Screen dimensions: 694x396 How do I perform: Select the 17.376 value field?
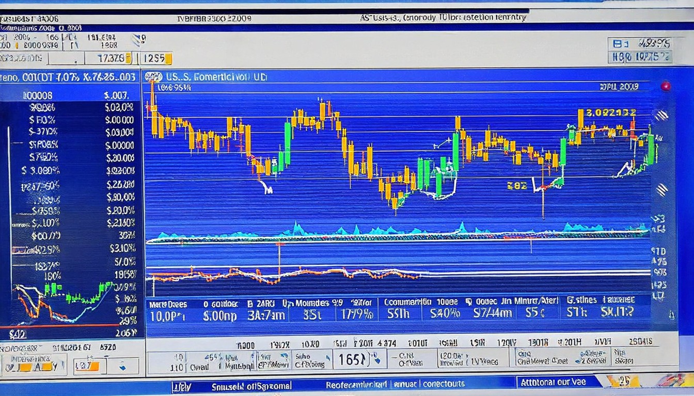click(x=107, y=58)
